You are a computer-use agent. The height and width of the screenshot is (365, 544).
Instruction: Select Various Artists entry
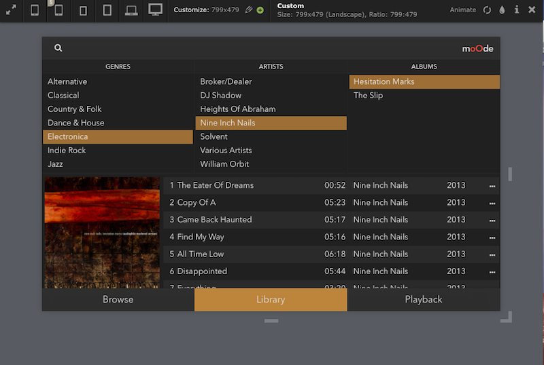[x=271, y=151]
